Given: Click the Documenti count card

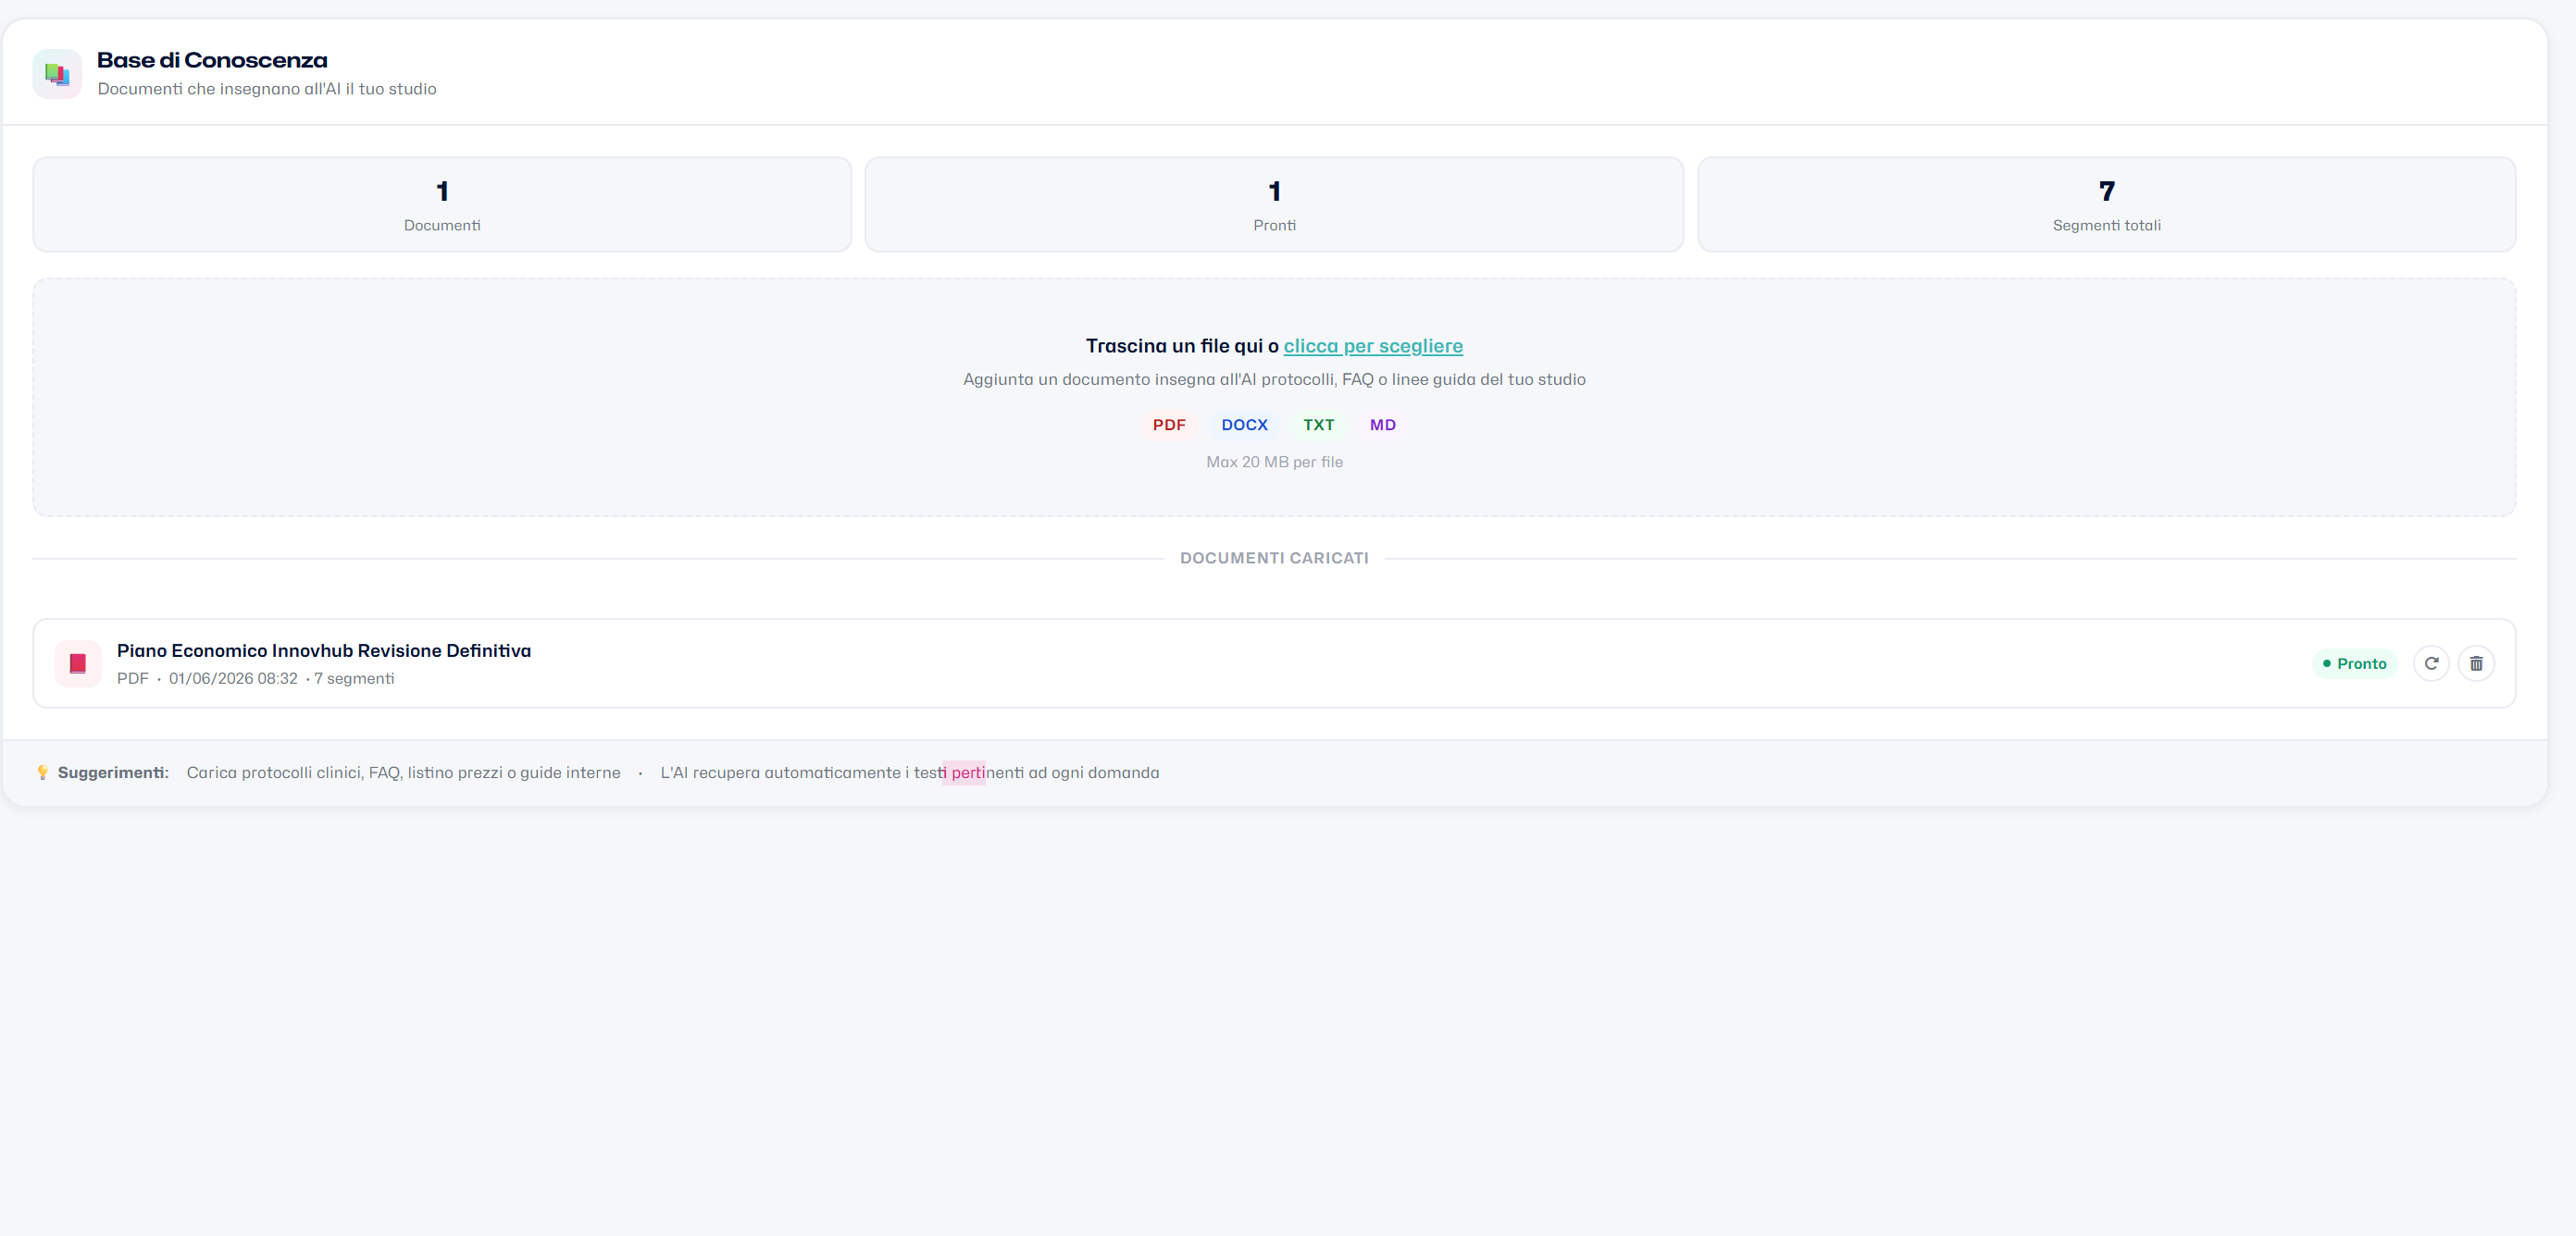Looking at the screenshot, I should click(442, 204).
